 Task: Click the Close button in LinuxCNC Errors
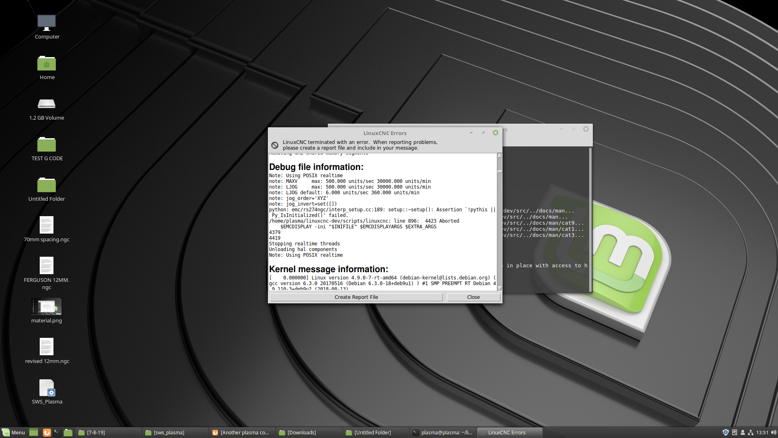click(x=473, y=297)
